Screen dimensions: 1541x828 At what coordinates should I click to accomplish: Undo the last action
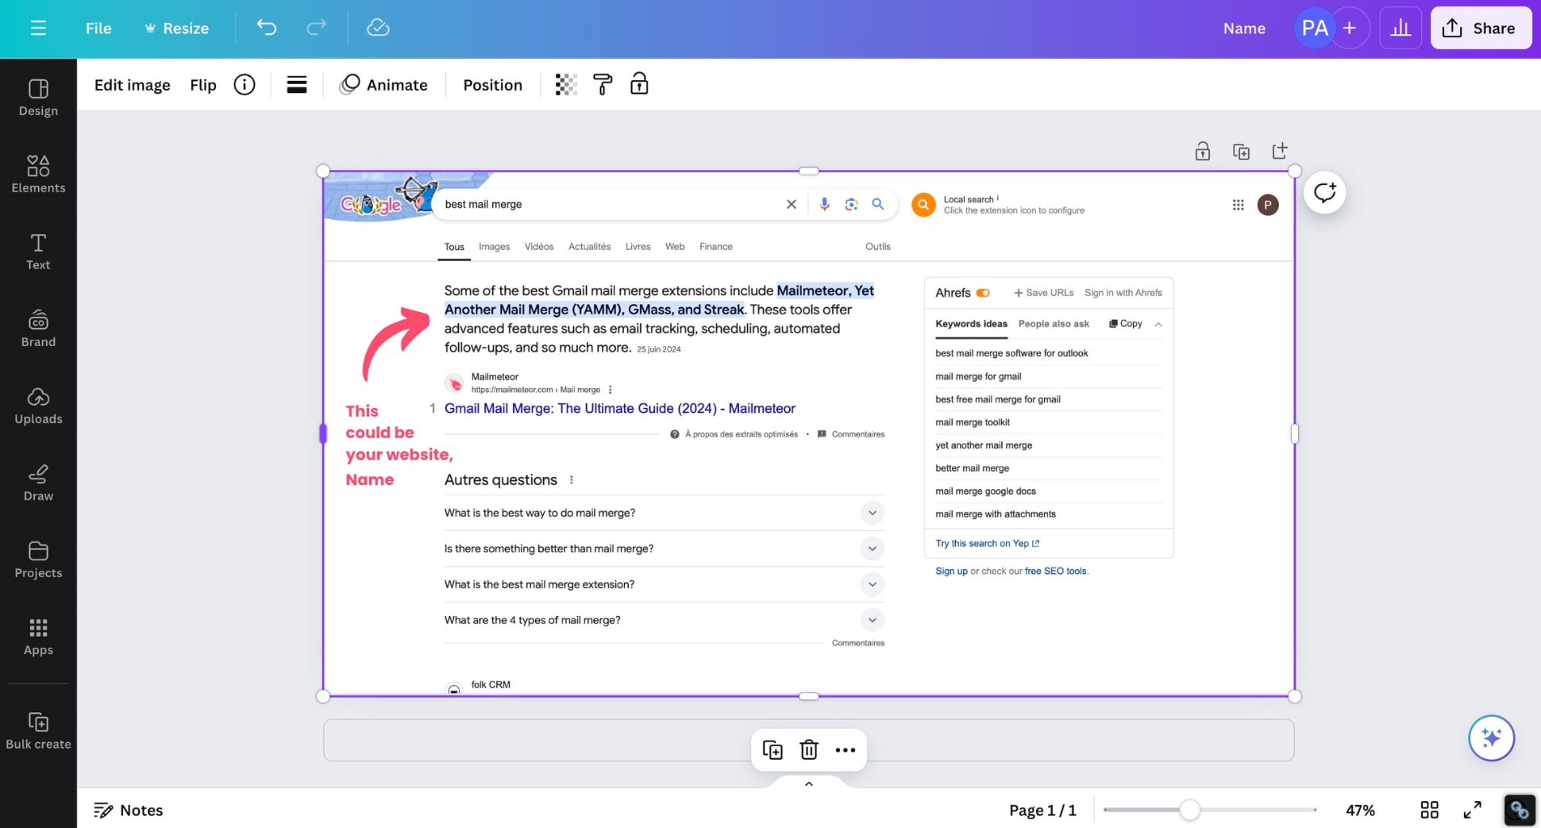click(x=267, y=28)
